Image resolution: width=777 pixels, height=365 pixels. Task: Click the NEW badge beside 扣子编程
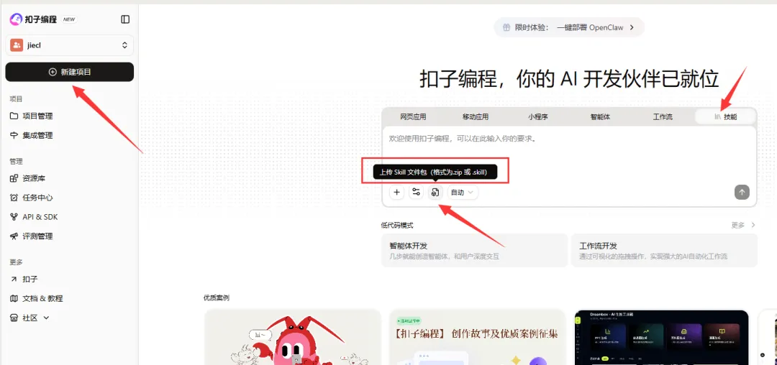(x=69, y=20)
